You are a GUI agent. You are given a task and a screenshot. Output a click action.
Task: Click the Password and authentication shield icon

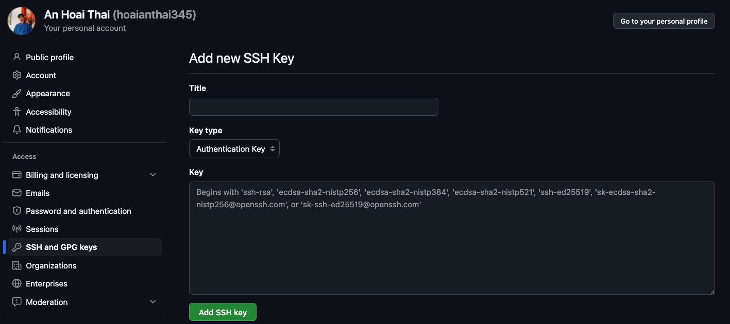coord(17,211)
